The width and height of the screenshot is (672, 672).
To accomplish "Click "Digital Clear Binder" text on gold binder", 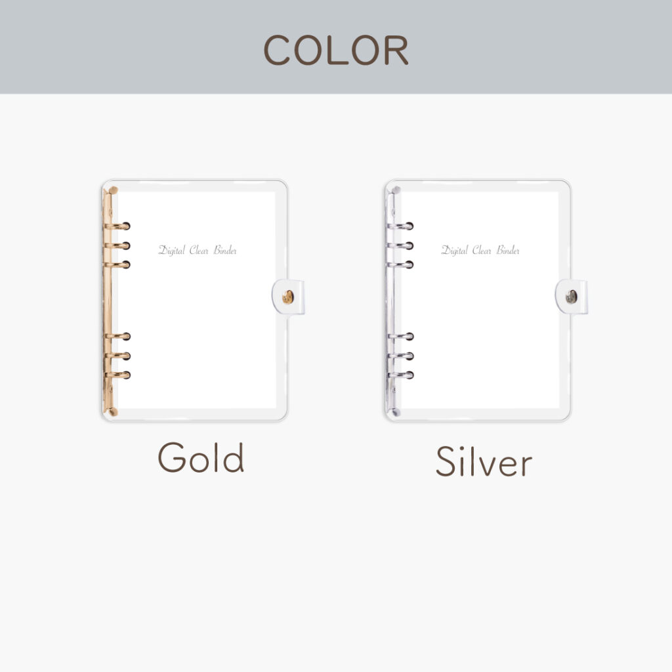I will tap(198, 250).
